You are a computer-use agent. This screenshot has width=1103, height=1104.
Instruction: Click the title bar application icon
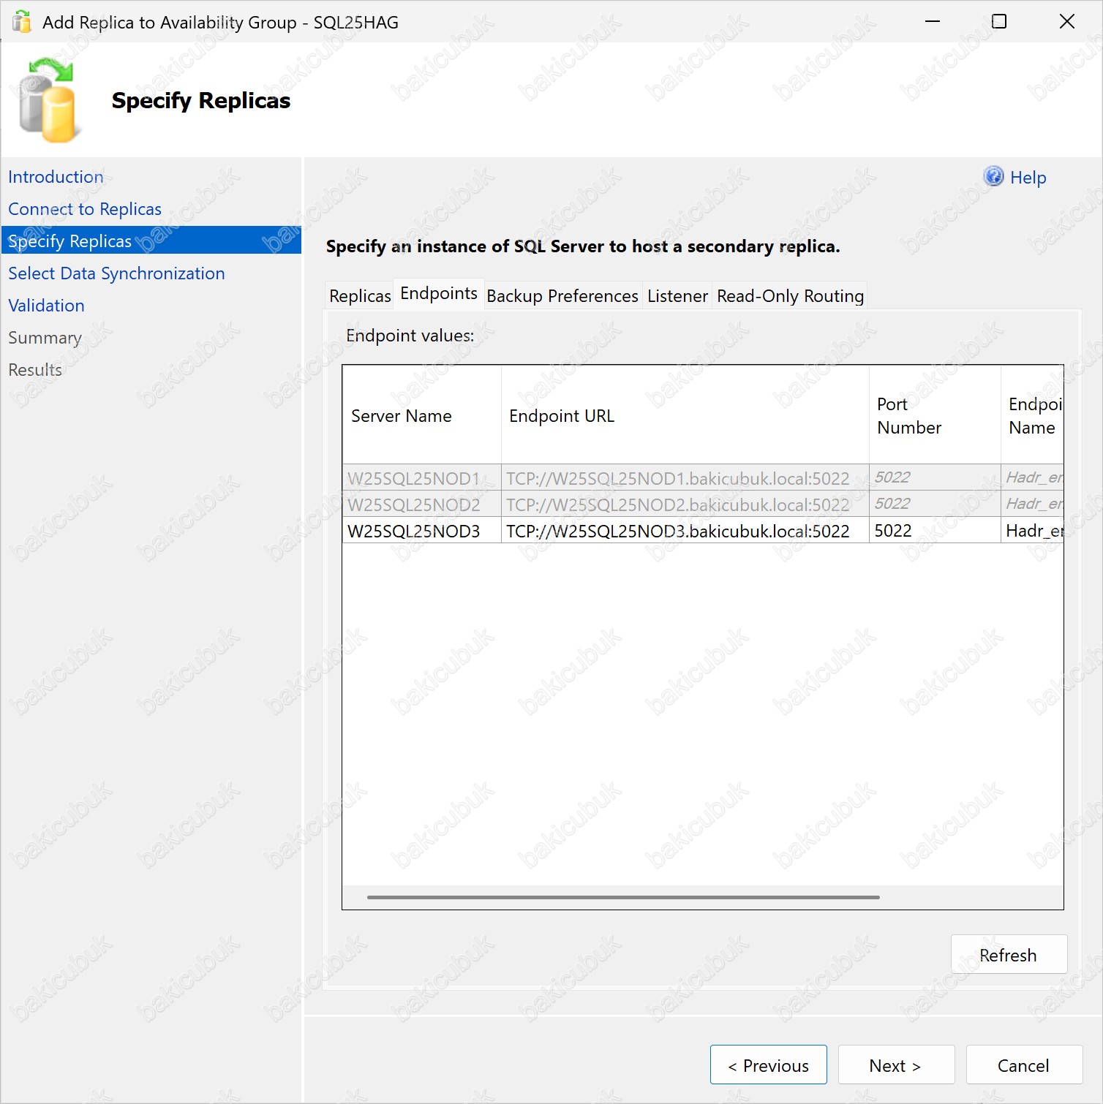point(22,22)
